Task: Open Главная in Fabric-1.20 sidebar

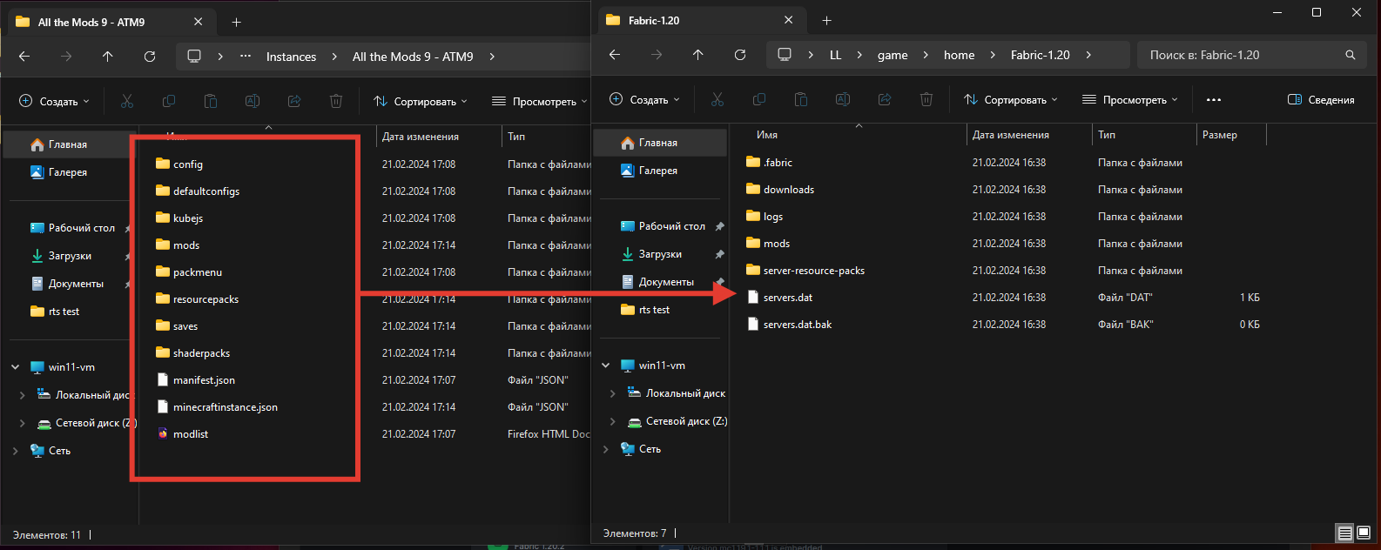Action: [x=661, y=143]
